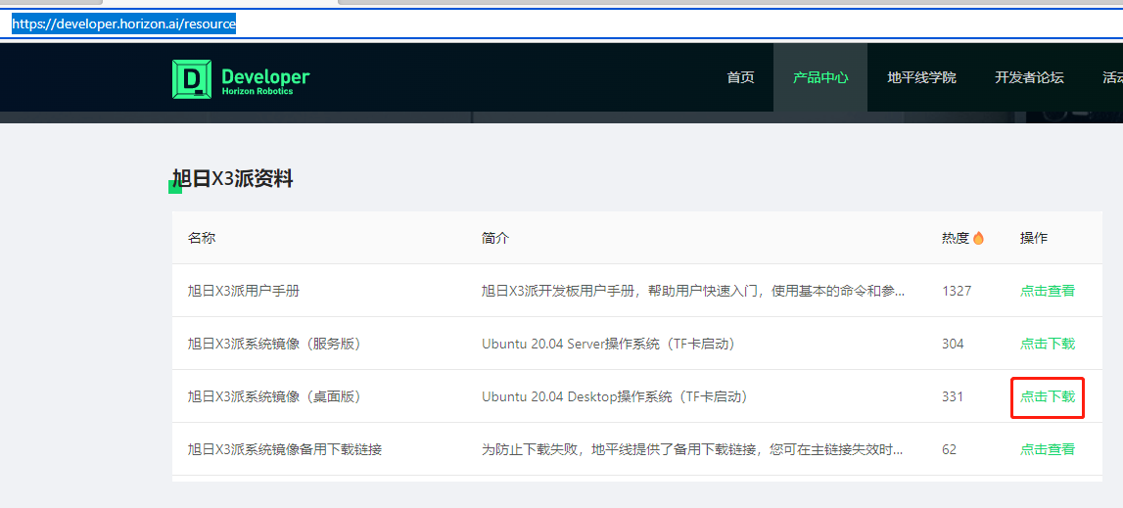Select the 旭日X3派用户手册 name cell
Image resolution: width=1123 pixels, height=508 pixels.
[243, 291]
